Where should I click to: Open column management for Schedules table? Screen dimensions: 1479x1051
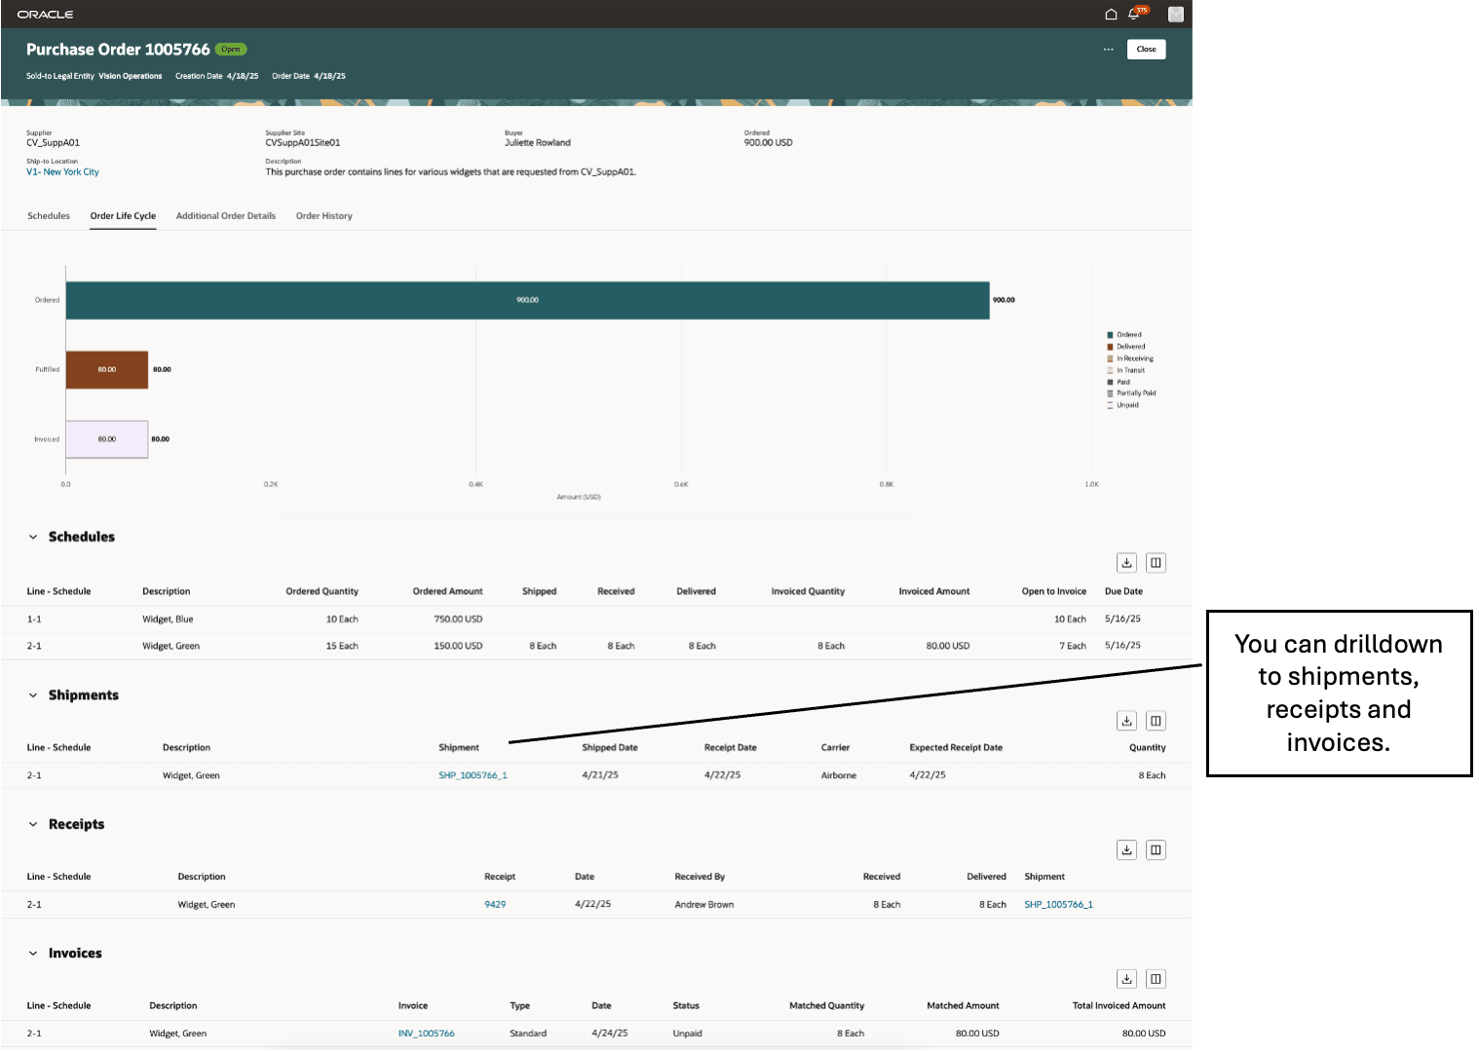[x=1156, y=562]
